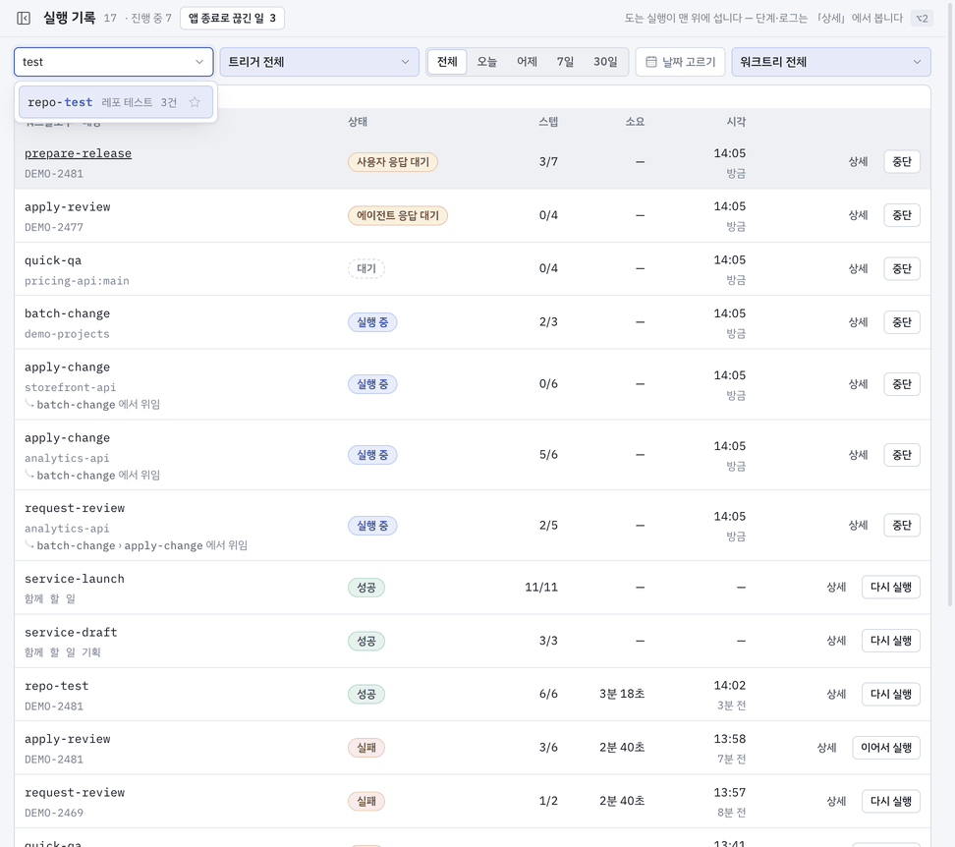
Task: Stop the apply-change analytics-api run
Action: tap(901, 455)
